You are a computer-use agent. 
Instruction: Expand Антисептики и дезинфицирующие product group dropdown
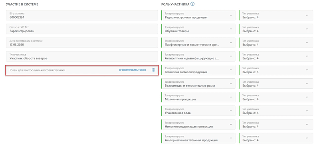(x=198, y=56)
